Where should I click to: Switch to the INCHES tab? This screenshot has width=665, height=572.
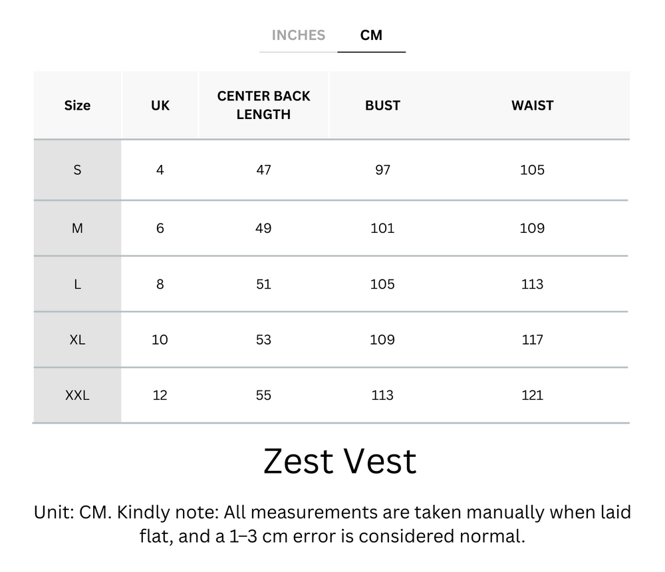pos(298,35)
